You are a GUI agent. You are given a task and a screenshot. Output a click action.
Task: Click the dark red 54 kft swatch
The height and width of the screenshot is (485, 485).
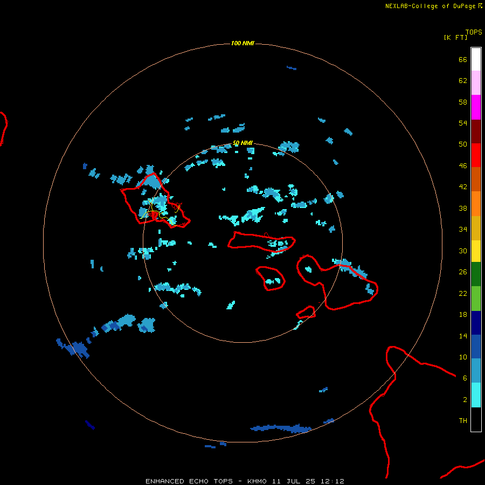click(476, 131)
